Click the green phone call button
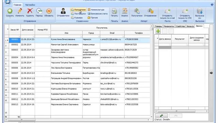The width and height of the screenshot is (218, 123). (161, 115)
